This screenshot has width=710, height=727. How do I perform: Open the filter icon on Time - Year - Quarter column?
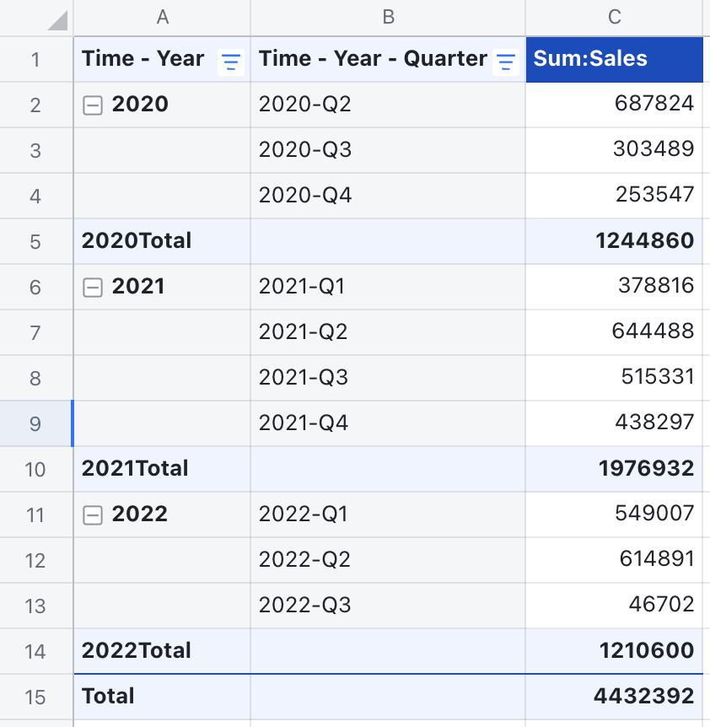tap(504, 59)
